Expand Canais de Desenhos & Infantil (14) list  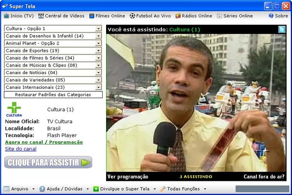click(x=98, y=36)
